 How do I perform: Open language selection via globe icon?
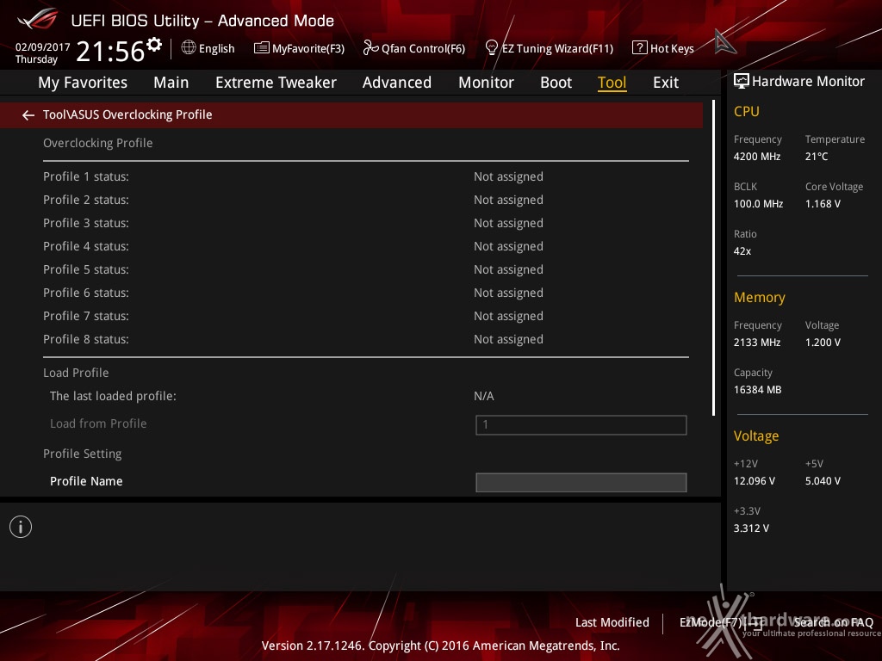[189, 48]
